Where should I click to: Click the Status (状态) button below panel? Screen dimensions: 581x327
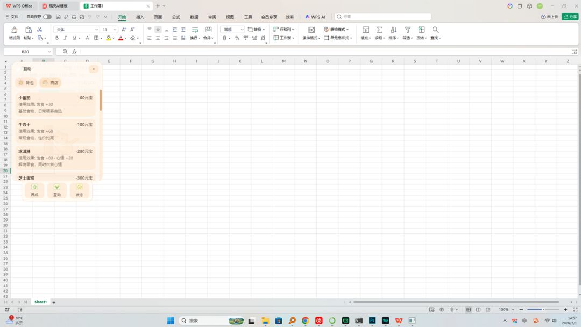(x=79, y=190)
